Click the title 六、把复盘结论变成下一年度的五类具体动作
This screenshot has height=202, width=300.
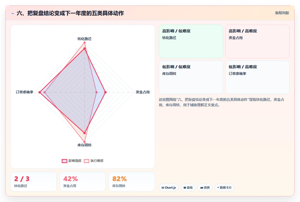[70, 13]
